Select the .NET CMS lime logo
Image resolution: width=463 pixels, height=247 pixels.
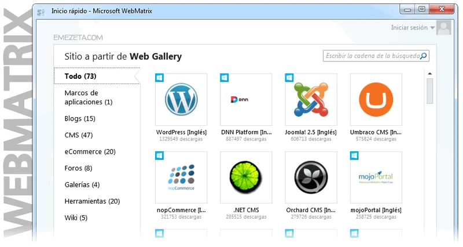click(x=246, y=177)
